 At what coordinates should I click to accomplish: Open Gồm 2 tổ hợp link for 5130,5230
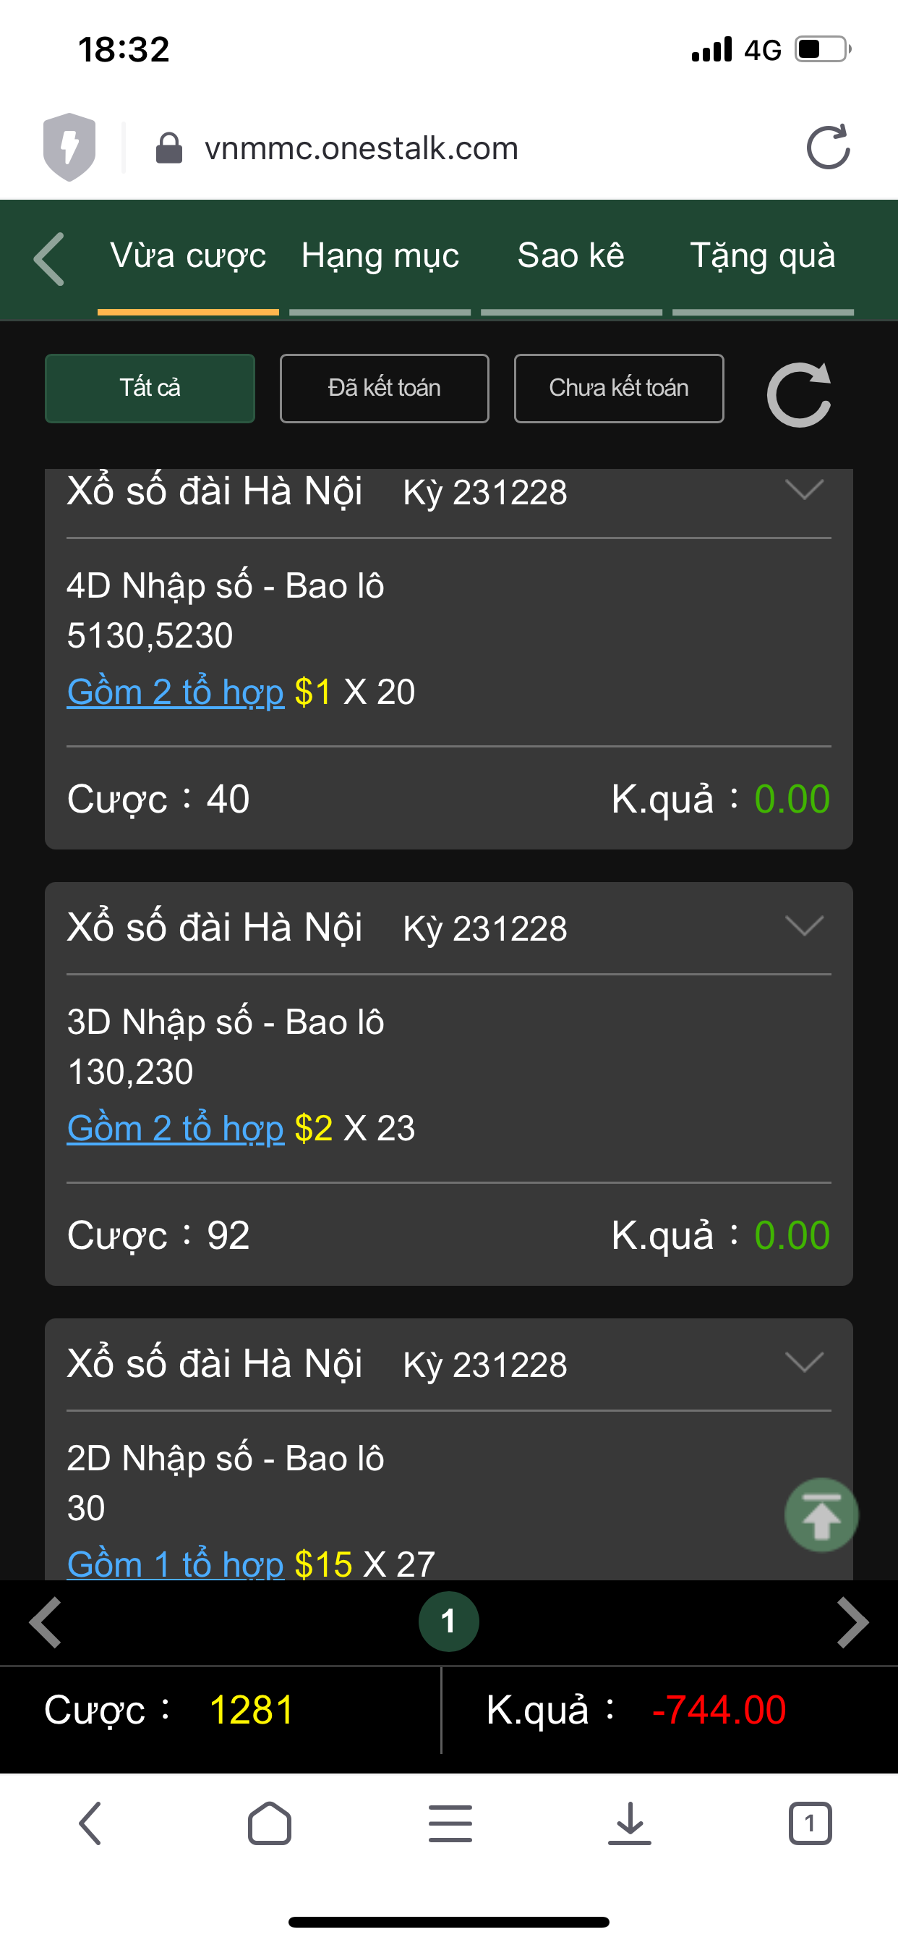(176, 692)
